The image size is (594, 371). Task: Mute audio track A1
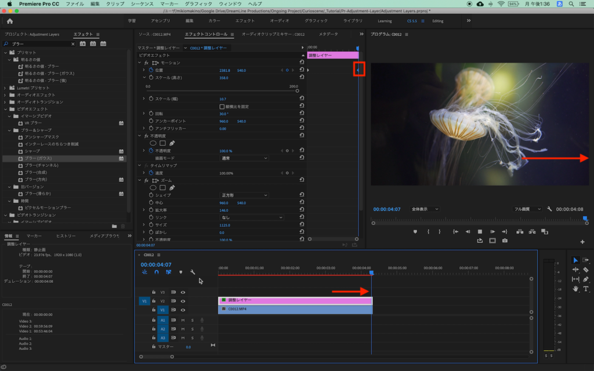(183, 320)
